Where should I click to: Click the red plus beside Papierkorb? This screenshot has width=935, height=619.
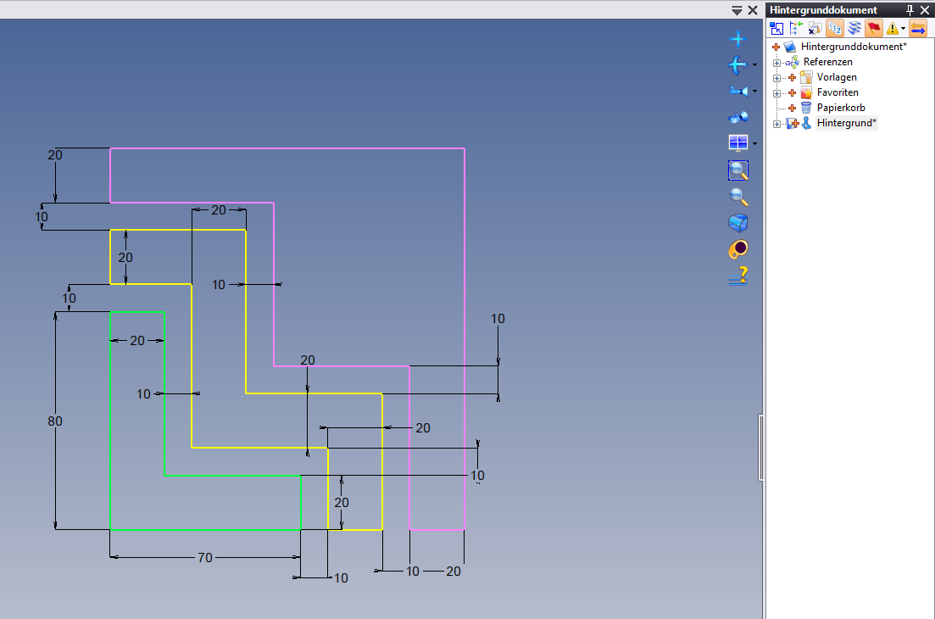coord(792,108)
